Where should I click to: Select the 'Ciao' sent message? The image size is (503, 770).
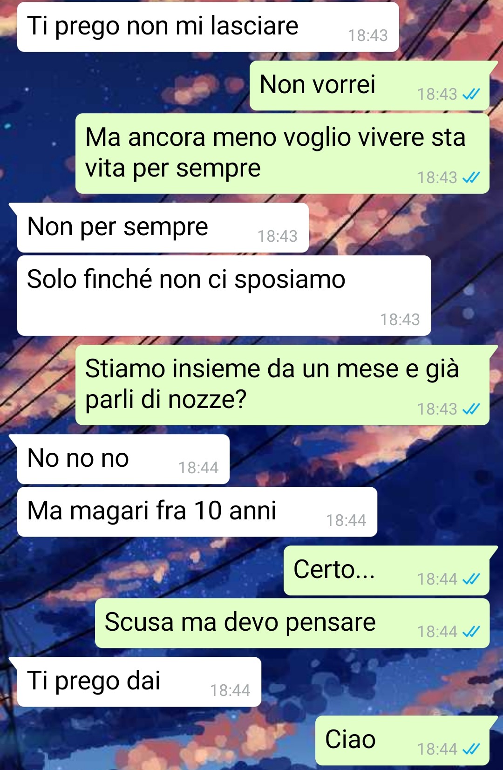click(402, 741)
